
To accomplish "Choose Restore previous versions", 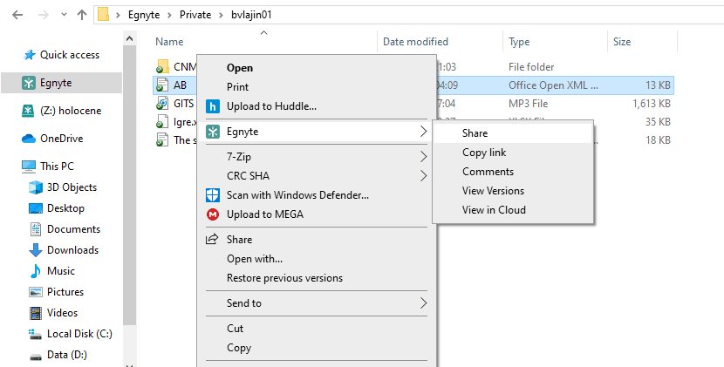I will (284, 278).
